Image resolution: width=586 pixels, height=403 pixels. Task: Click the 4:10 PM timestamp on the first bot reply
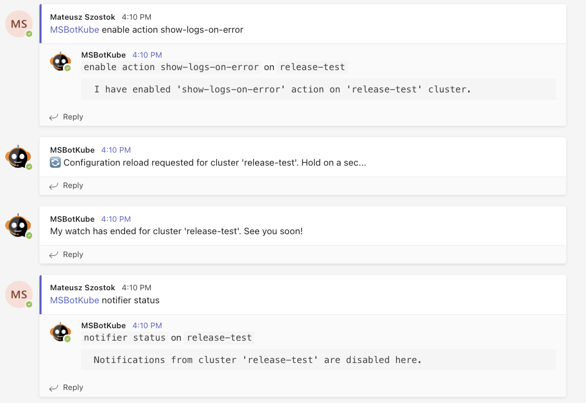point(146,55)
